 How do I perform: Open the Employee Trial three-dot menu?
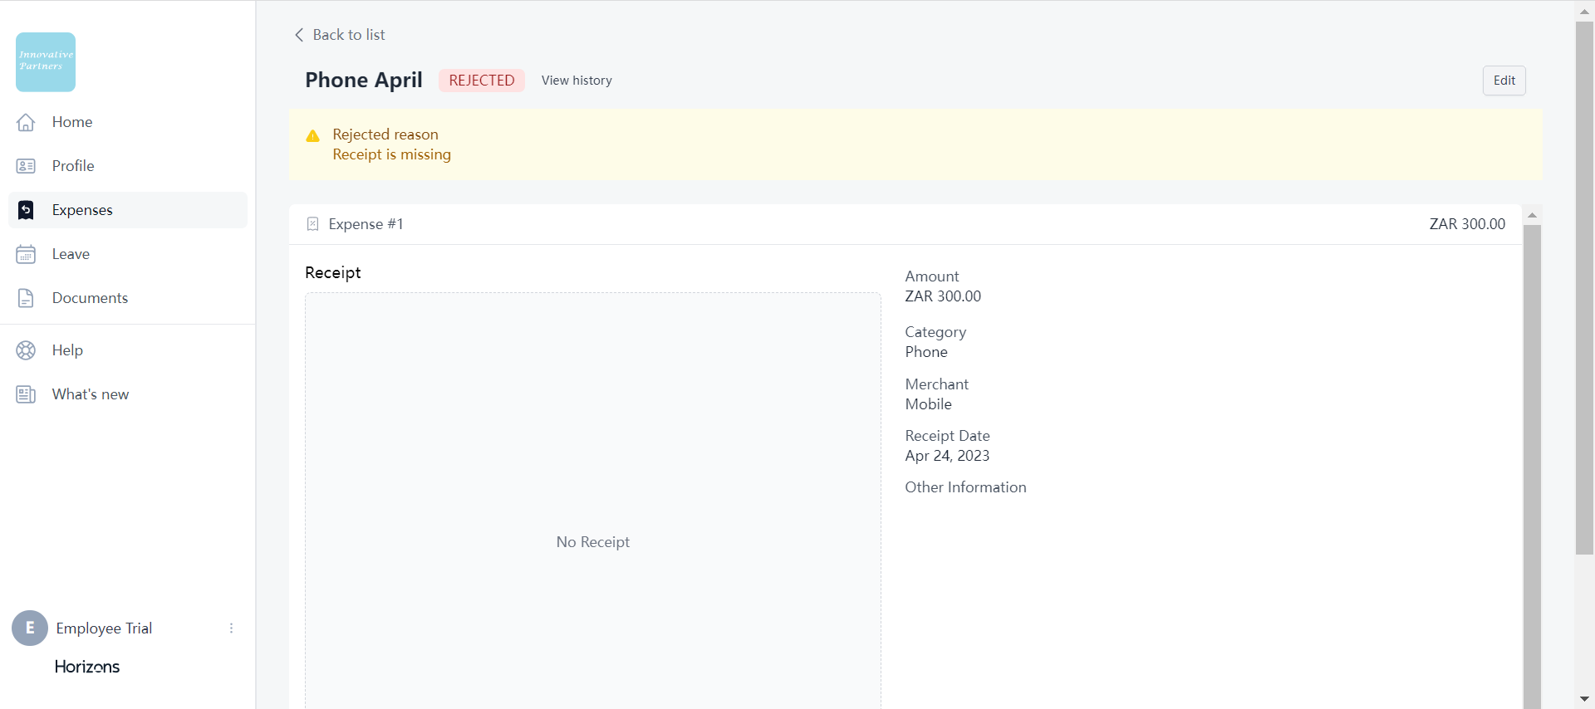click(231, 628)
